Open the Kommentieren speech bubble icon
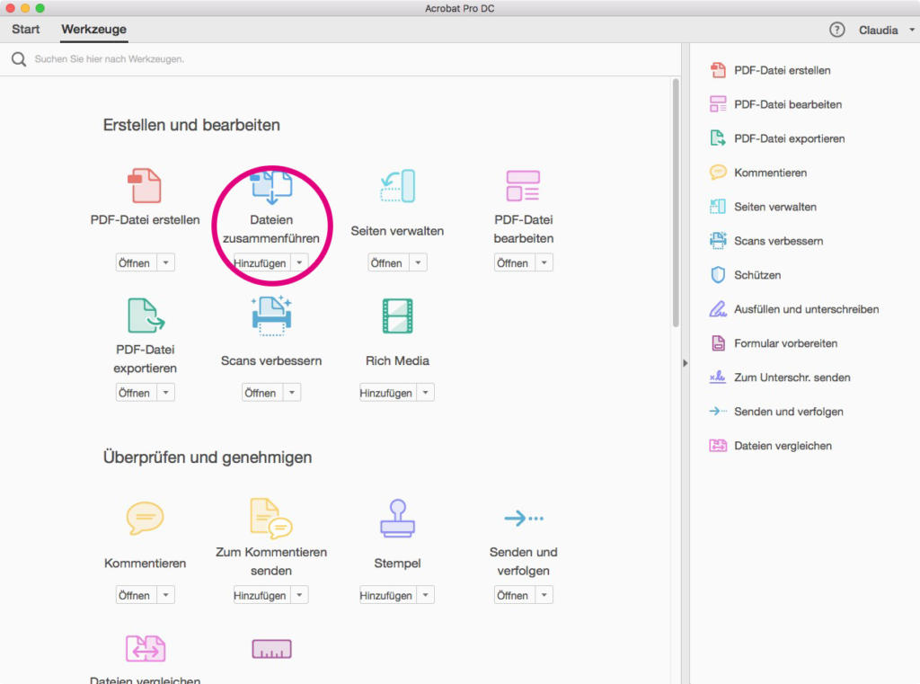This screenshot has width=920, height=684. 144,519
